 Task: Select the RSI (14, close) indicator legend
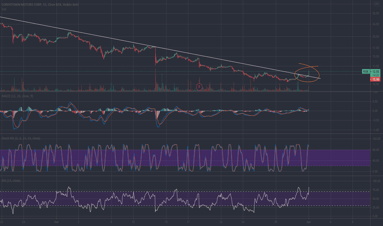(x=11, y=180)
